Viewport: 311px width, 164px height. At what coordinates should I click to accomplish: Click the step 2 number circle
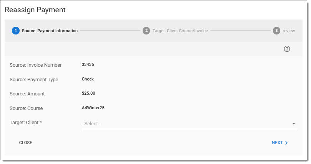146,31
